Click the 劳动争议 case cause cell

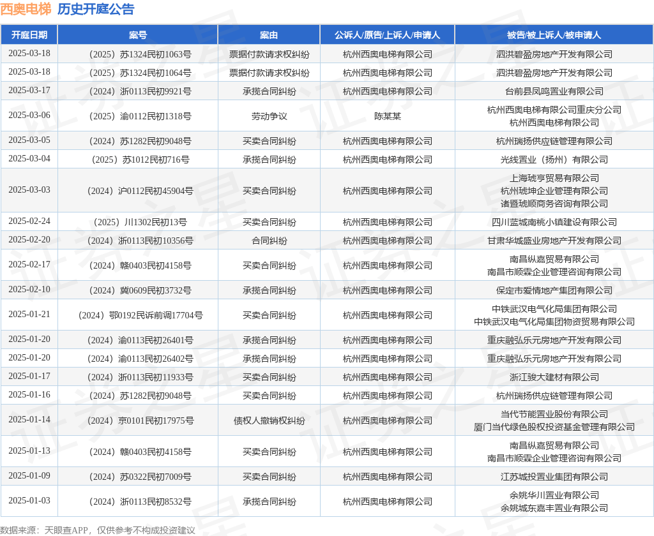click(x=269, y=116)
